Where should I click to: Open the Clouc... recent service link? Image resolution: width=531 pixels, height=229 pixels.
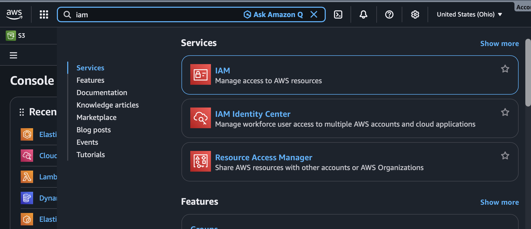tap(48, 156)
